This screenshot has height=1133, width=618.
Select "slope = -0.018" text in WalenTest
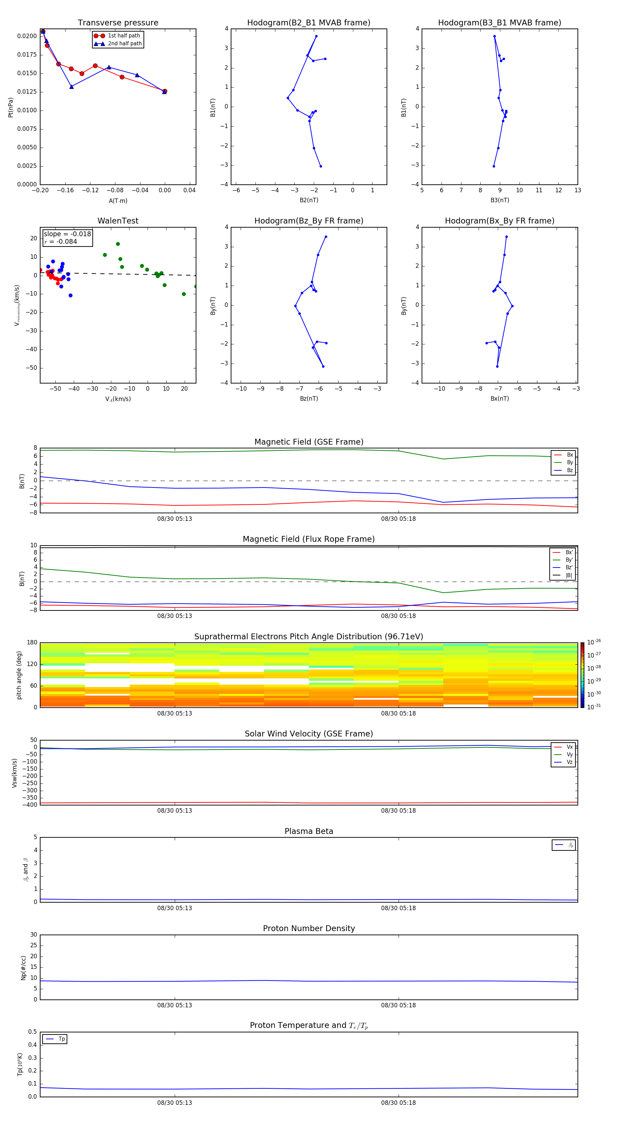point(67,234)
